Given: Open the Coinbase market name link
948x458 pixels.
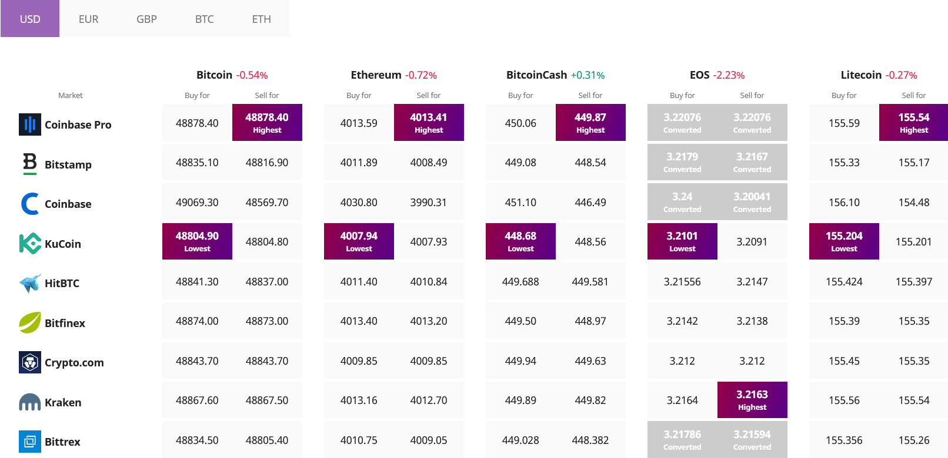Looking at the screenshot, I should pos(68,204).
